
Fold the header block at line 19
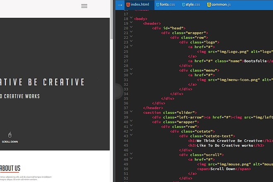[x=131, y=24]
